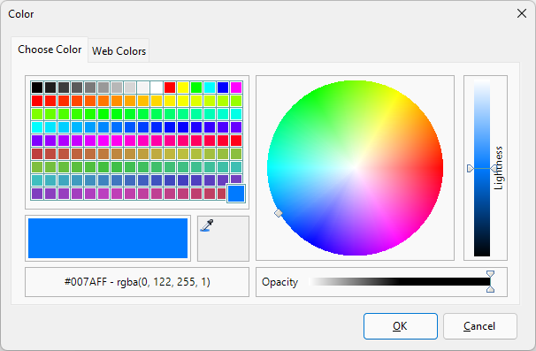Image resolution: width=536 pixels, height=351 pixels.
Task: Click the Opacity slider hourglass handle
Action: click(490, 282)
